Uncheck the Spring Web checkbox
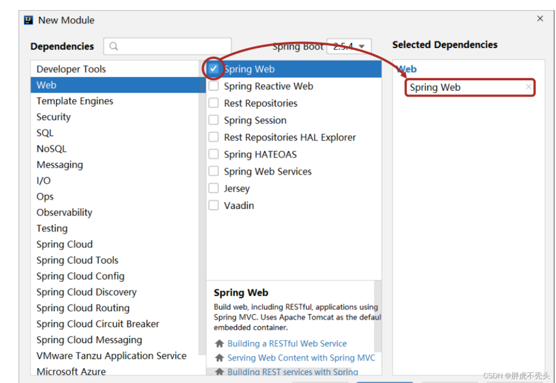Viewport: 556px width, 383px height. pyautogui.click(x=213, y=69)
